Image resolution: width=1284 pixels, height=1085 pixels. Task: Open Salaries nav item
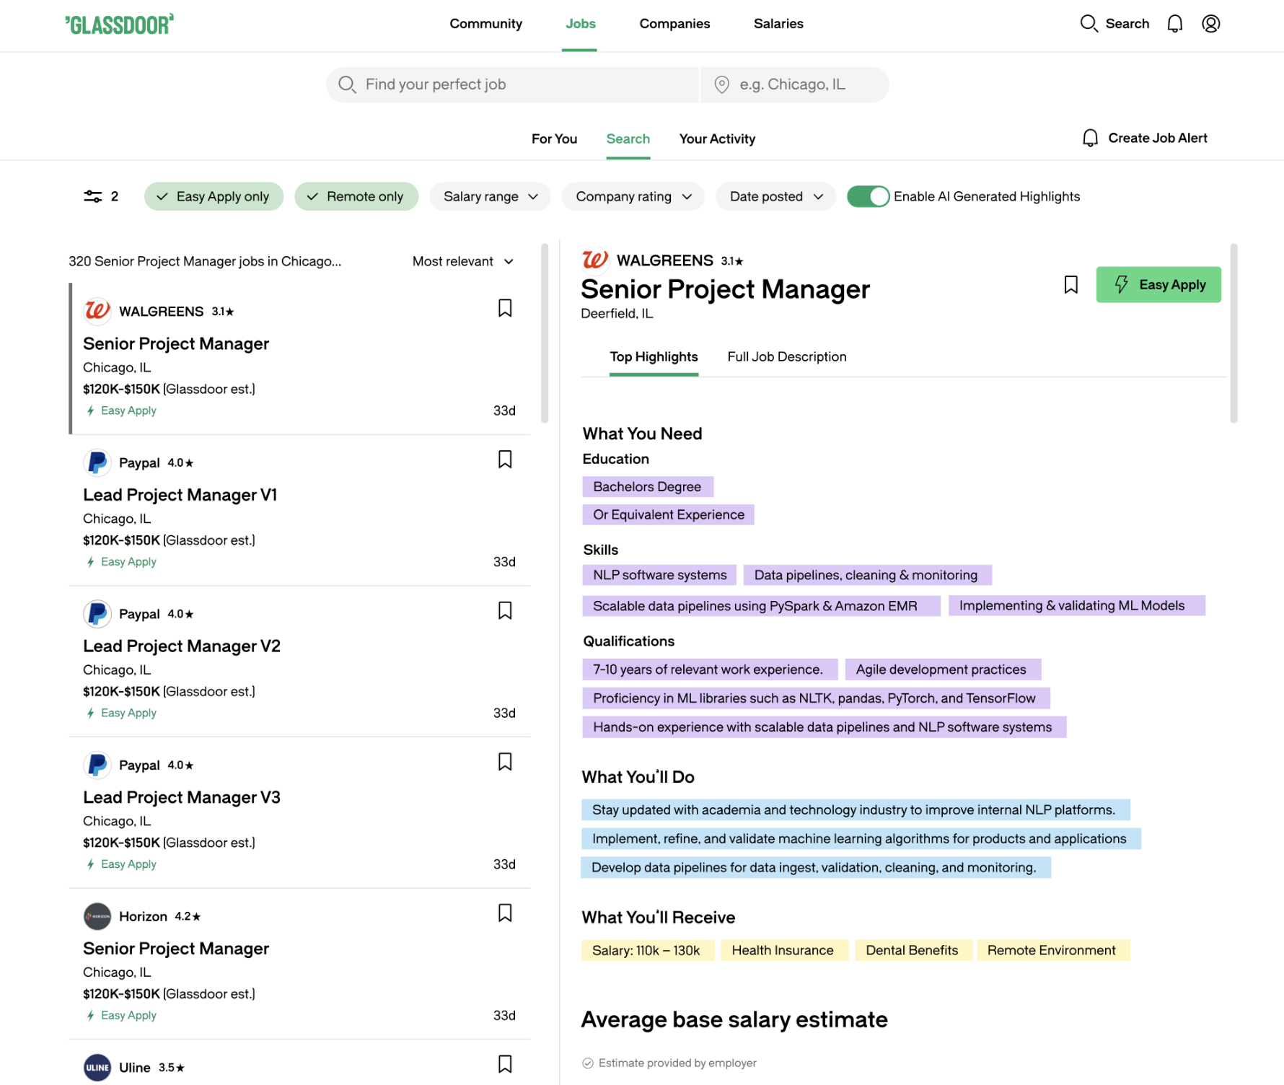pos(778,24)
